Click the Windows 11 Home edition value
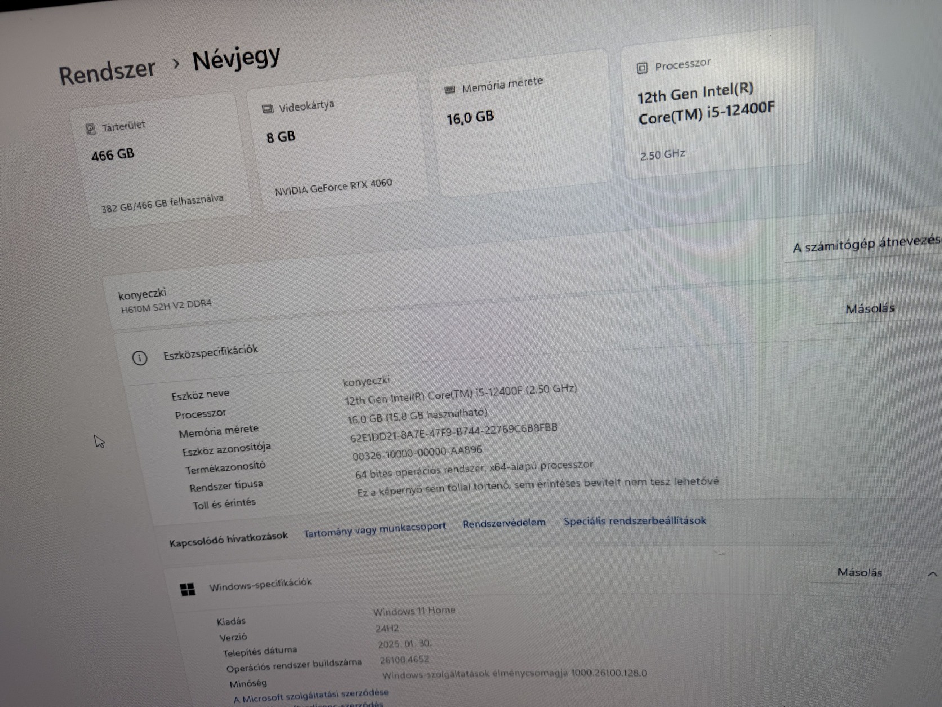Viewport: 942px width, 707px height. tap(414, 611)
